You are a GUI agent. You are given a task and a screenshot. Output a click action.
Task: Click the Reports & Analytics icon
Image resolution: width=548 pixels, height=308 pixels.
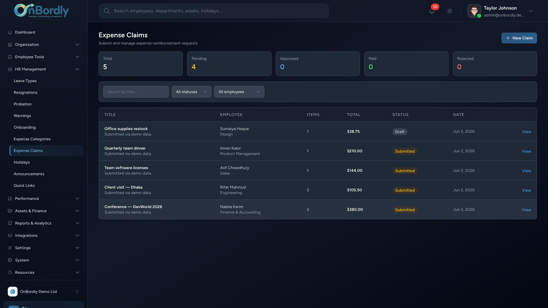10,223
